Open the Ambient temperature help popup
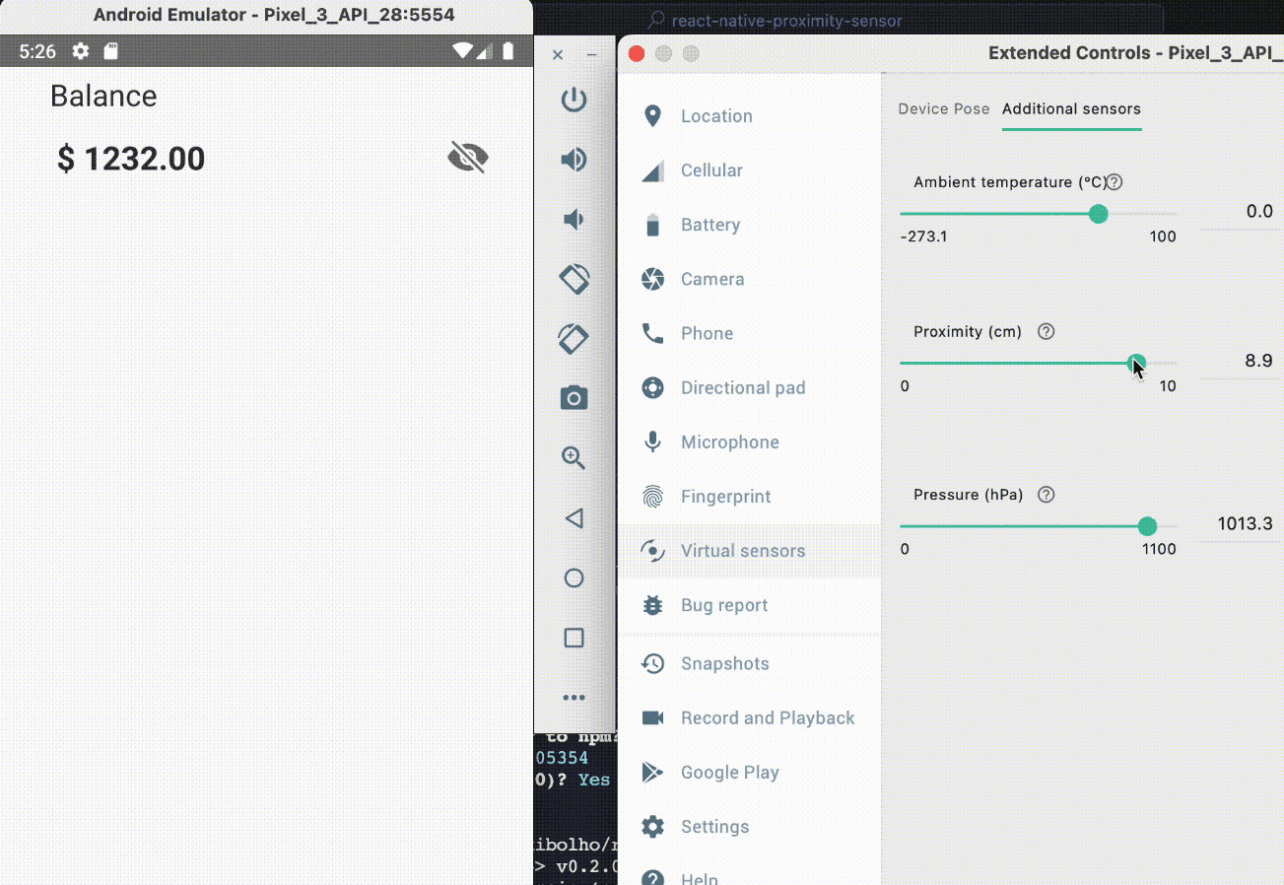Image resolution: width=1284 pixels, height=885 pixels. click(1114, 181)
